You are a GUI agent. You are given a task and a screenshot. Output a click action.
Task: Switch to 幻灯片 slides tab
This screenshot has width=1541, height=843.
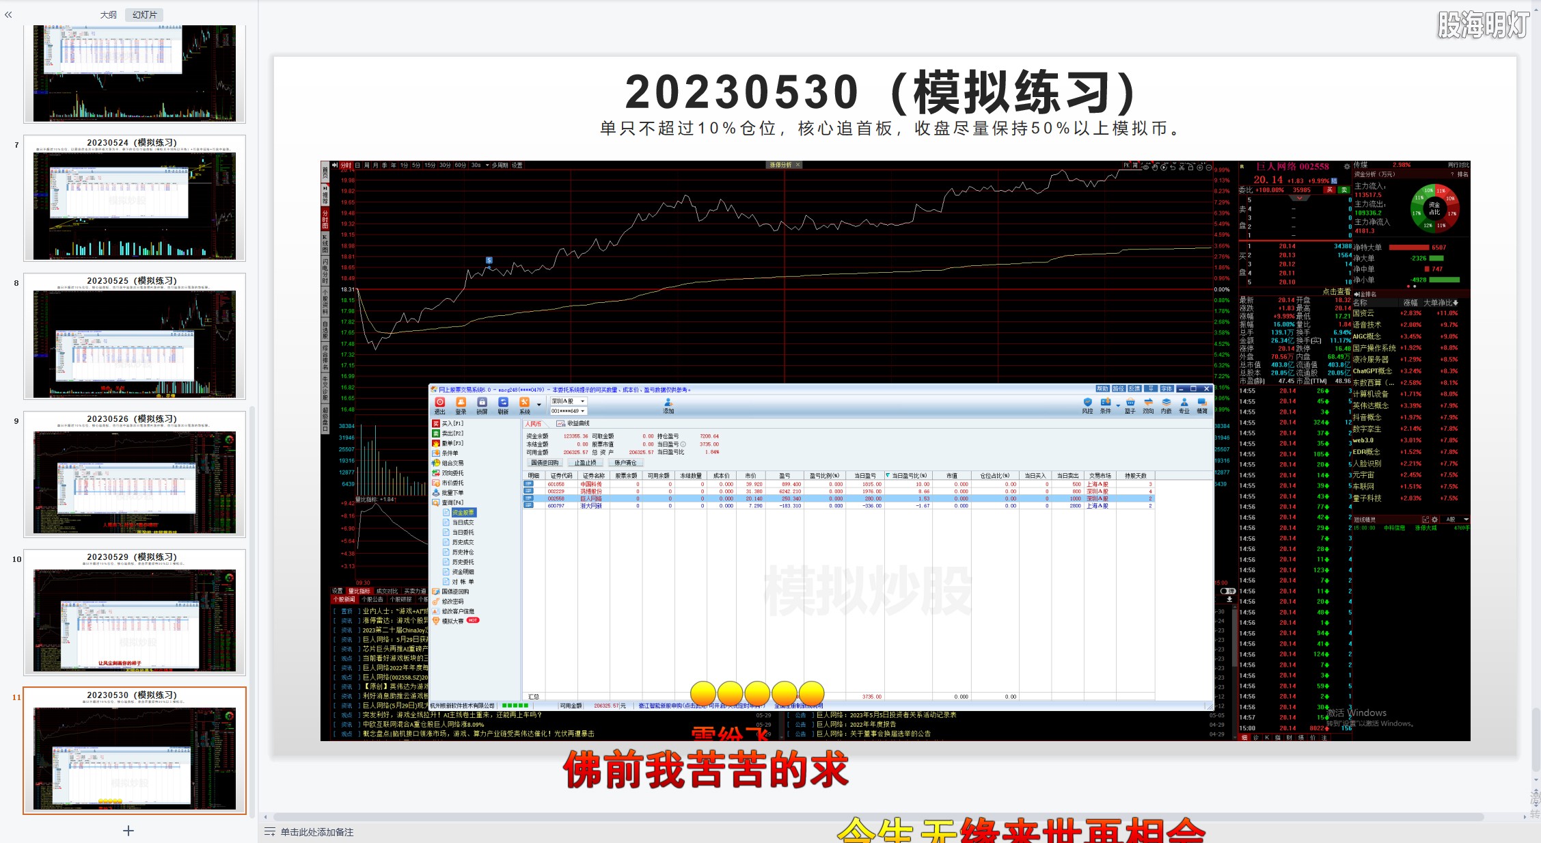144,14
